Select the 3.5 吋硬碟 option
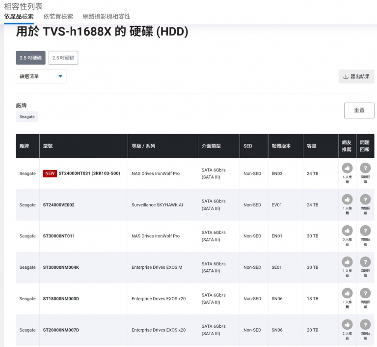377x347 pixels. click(30, 58)
